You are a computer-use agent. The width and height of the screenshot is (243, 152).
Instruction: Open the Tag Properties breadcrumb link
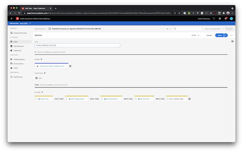coord(40,29)
